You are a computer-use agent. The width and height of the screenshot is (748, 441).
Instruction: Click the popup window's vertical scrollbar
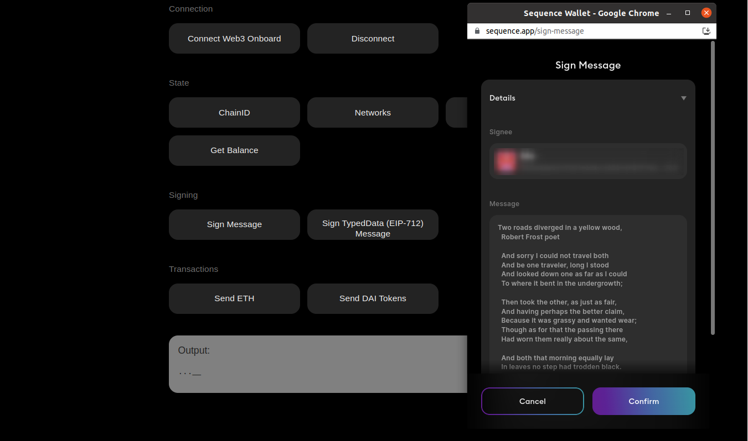point(713,188)
